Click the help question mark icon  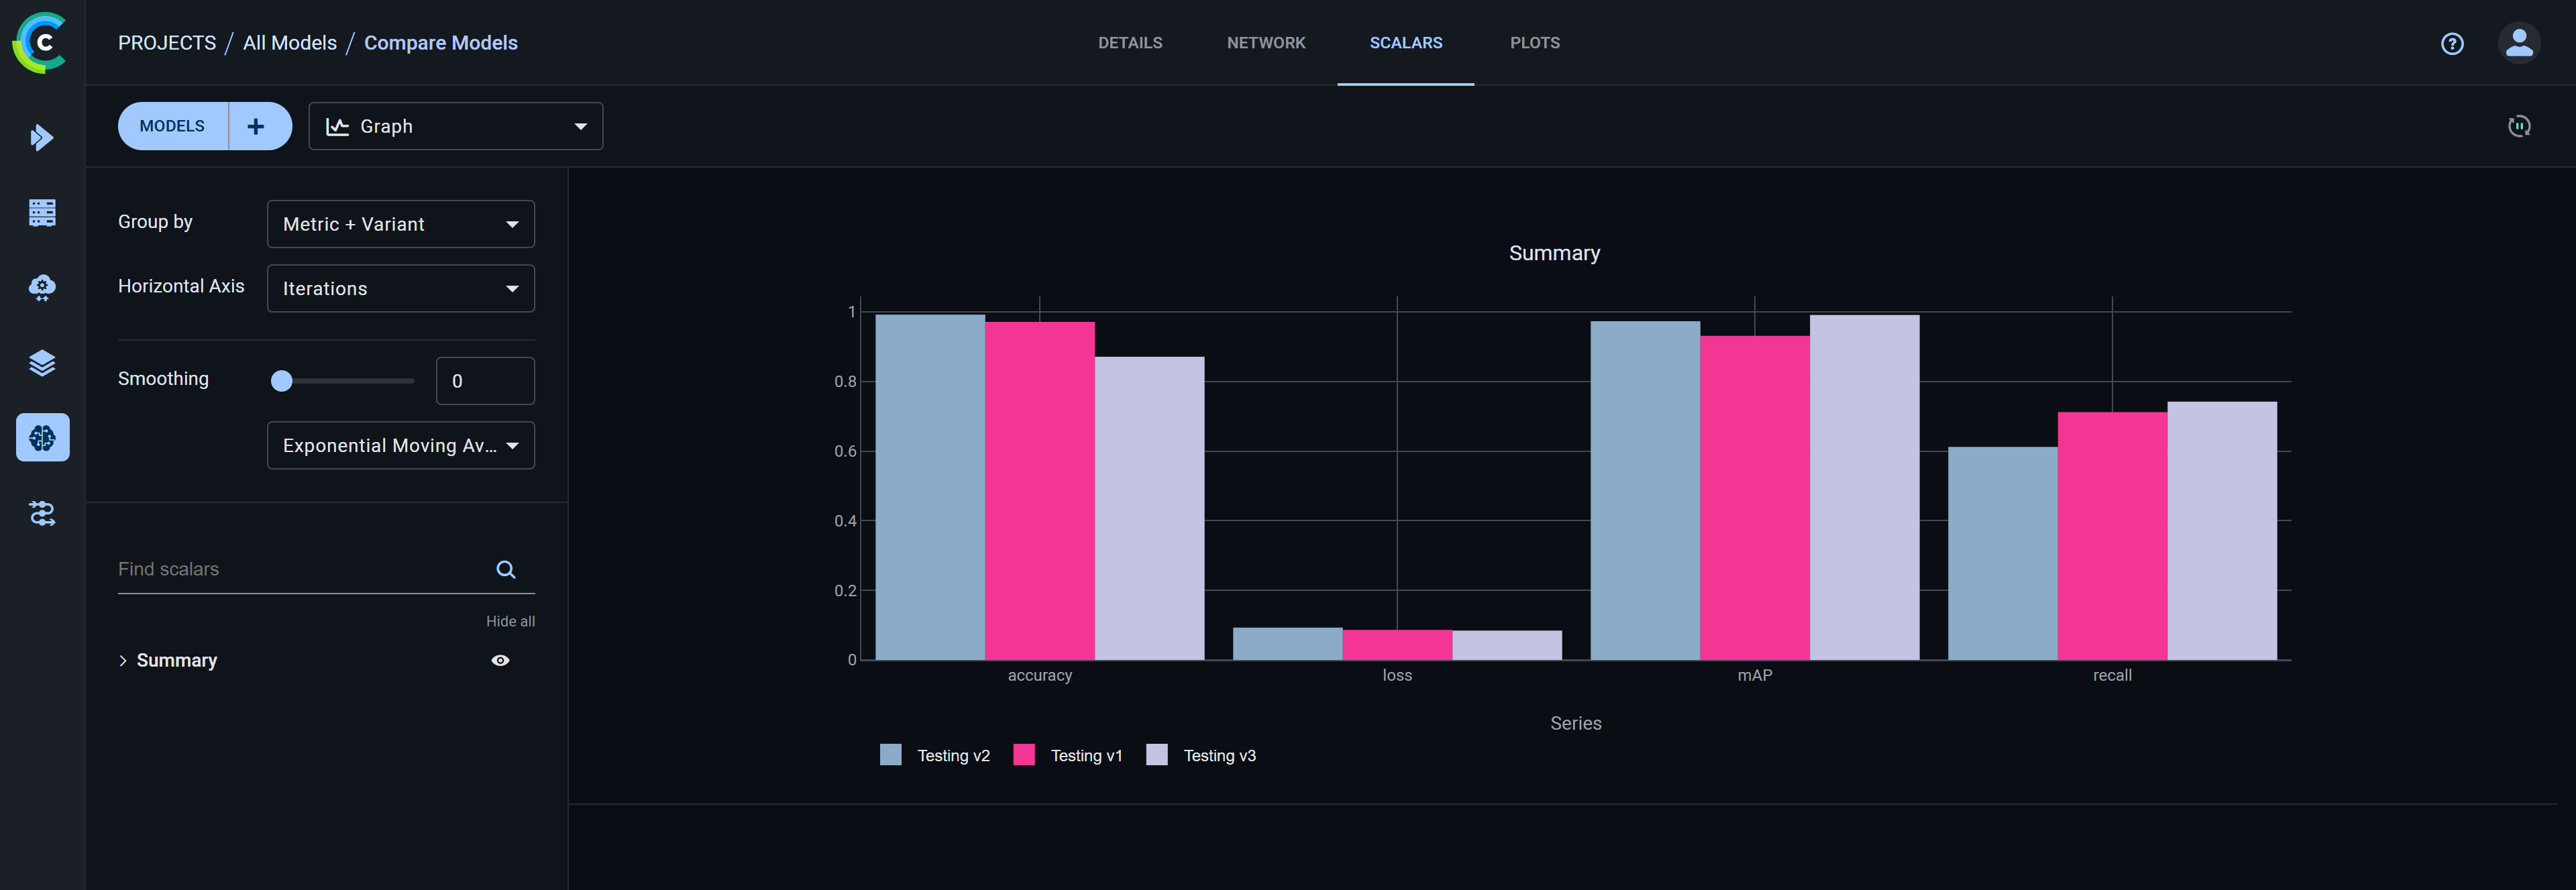coord(2452,43)
